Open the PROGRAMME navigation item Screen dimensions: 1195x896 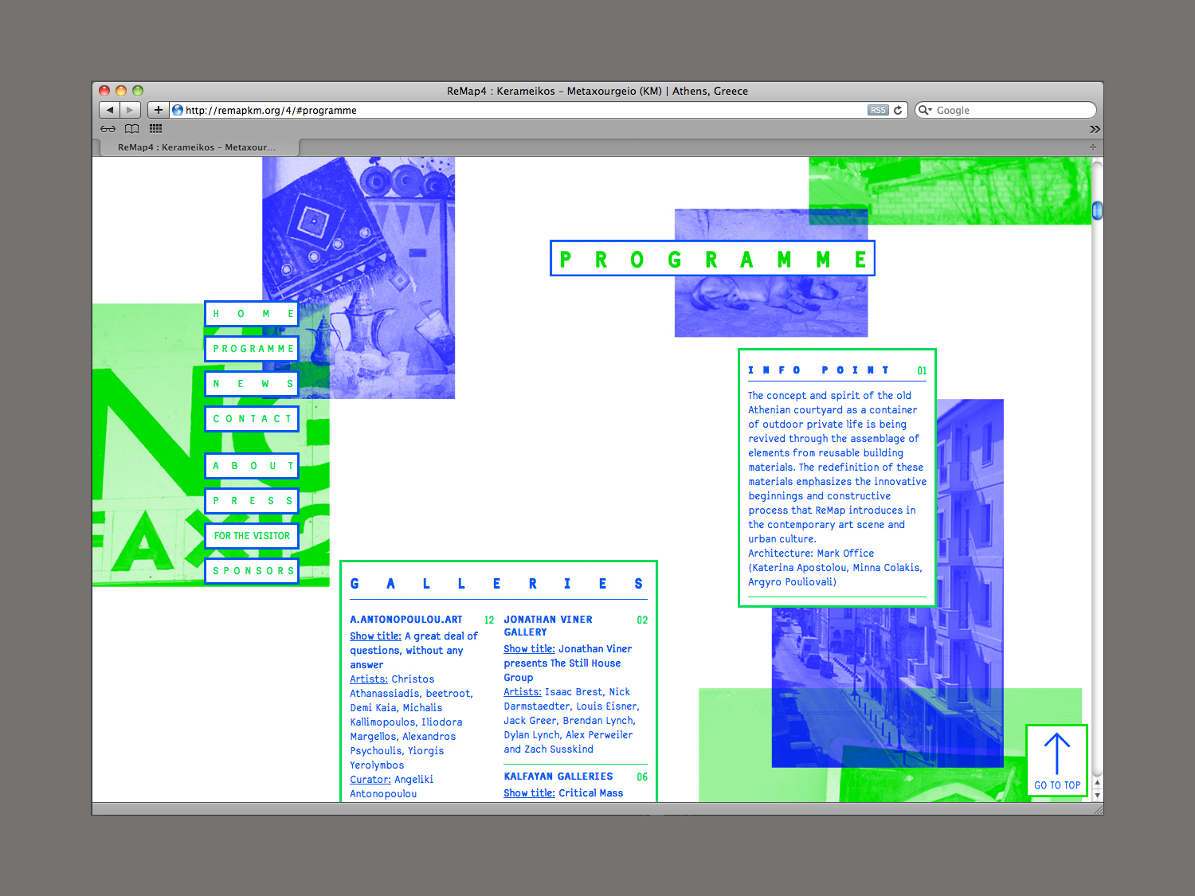click(252, 349)
